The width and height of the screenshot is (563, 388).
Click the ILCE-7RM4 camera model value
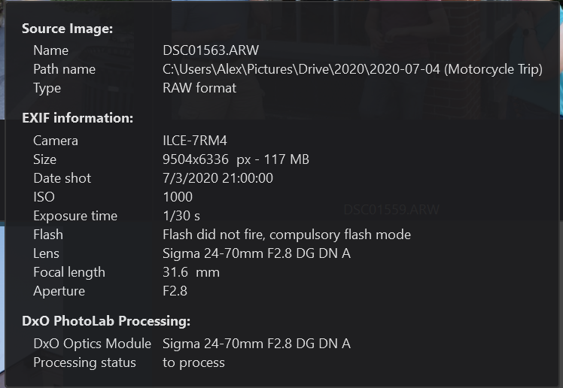(x=195, y=141)
